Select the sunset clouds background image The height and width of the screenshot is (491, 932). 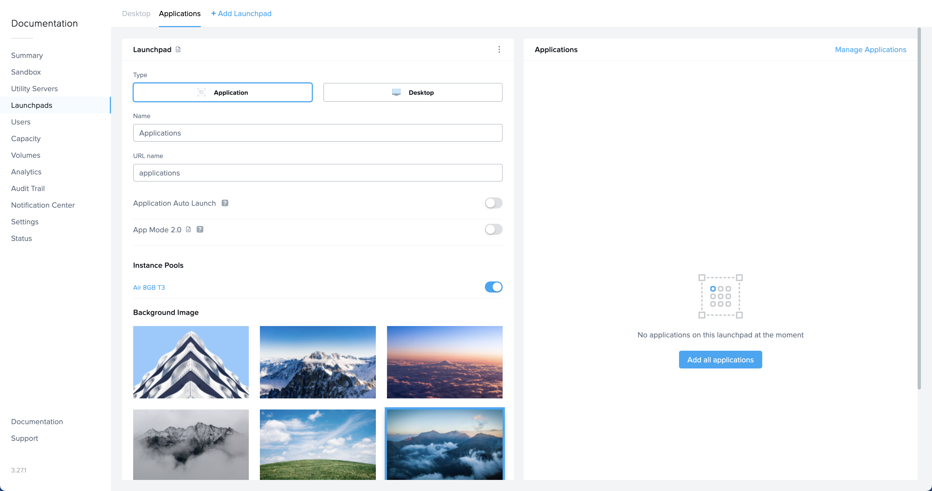pyautogui.click(x=444, y=362)
